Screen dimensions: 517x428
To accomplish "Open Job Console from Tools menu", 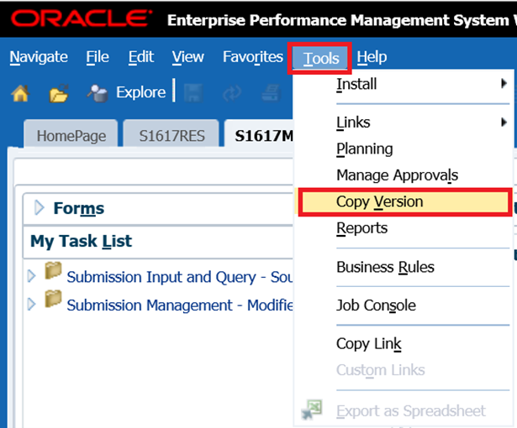I will coord(376,305).
